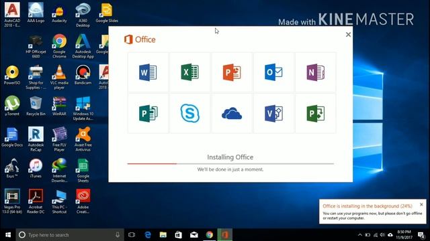Select the Recycle Bin icon

pos(36,106)
